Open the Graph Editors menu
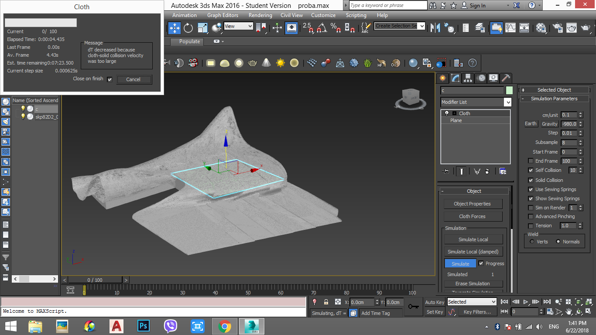Image resolution: width=596 pixels, height=335 pixels. pos(223,15)
